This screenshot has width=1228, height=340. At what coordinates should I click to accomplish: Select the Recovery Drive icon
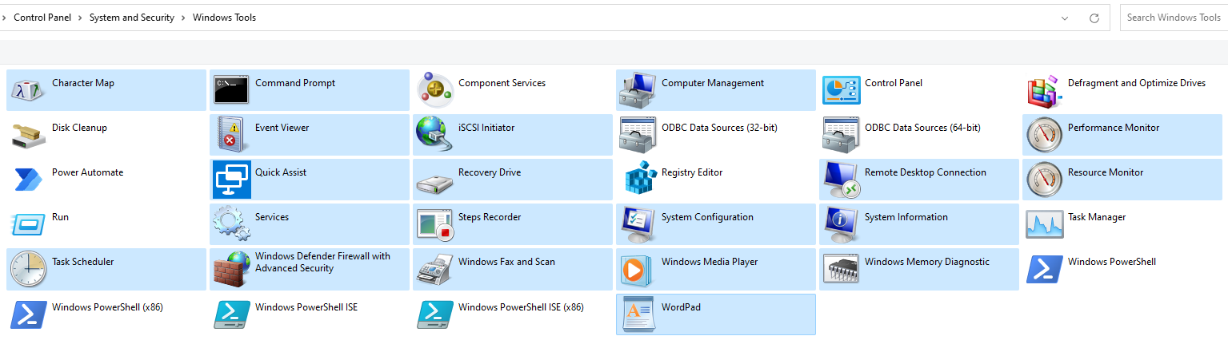point(434,183)
